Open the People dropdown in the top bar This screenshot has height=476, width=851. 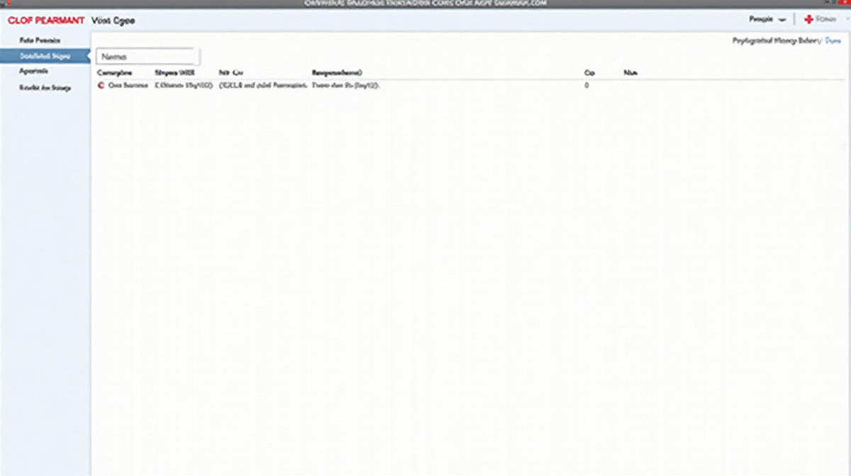pos(767,19)
